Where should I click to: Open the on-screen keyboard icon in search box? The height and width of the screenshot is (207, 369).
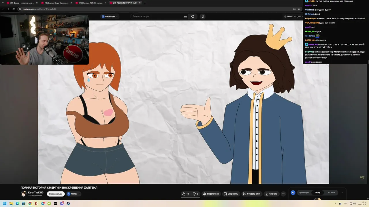coord(185,17)
